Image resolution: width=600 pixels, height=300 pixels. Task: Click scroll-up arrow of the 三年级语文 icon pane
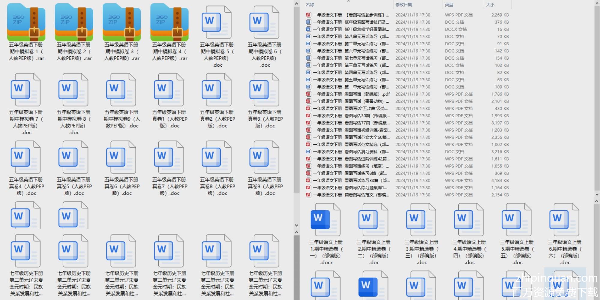click(597, 201)
